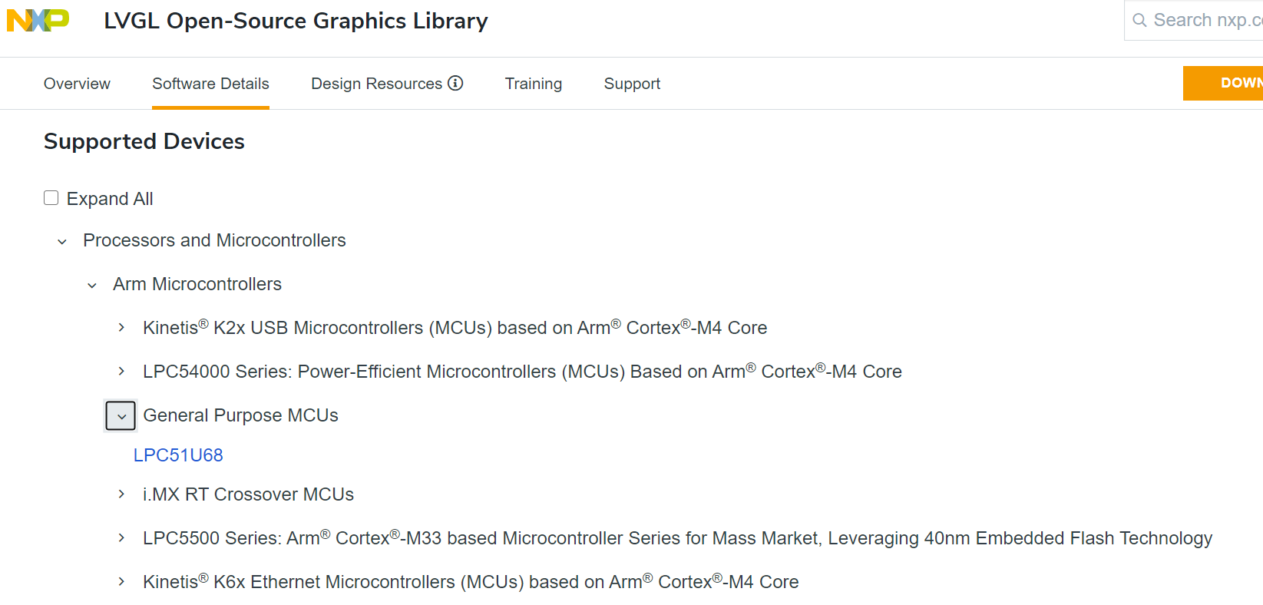The width and height of the screenshot is (1263, 605).
Task: Toggle the Expand All checkbox
Action: pyautogui.click(x=51, y=198)
